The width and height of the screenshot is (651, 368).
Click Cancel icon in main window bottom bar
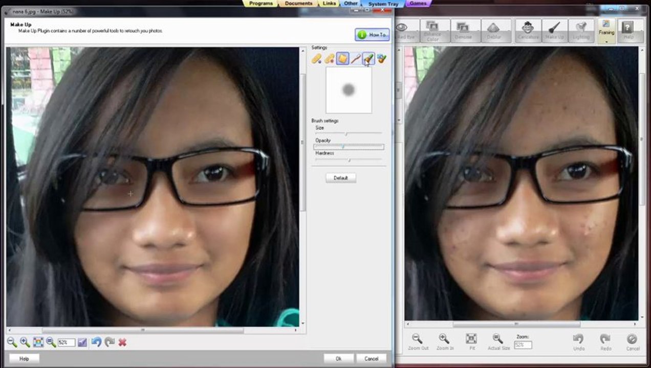click(x=633, y=342)
